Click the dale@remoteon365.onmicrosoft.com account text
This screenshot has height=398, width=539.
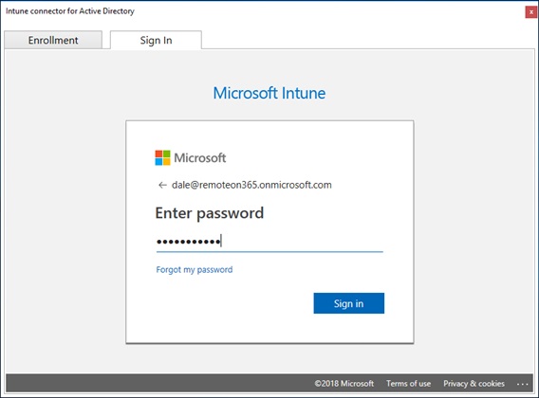pos(251,185)
